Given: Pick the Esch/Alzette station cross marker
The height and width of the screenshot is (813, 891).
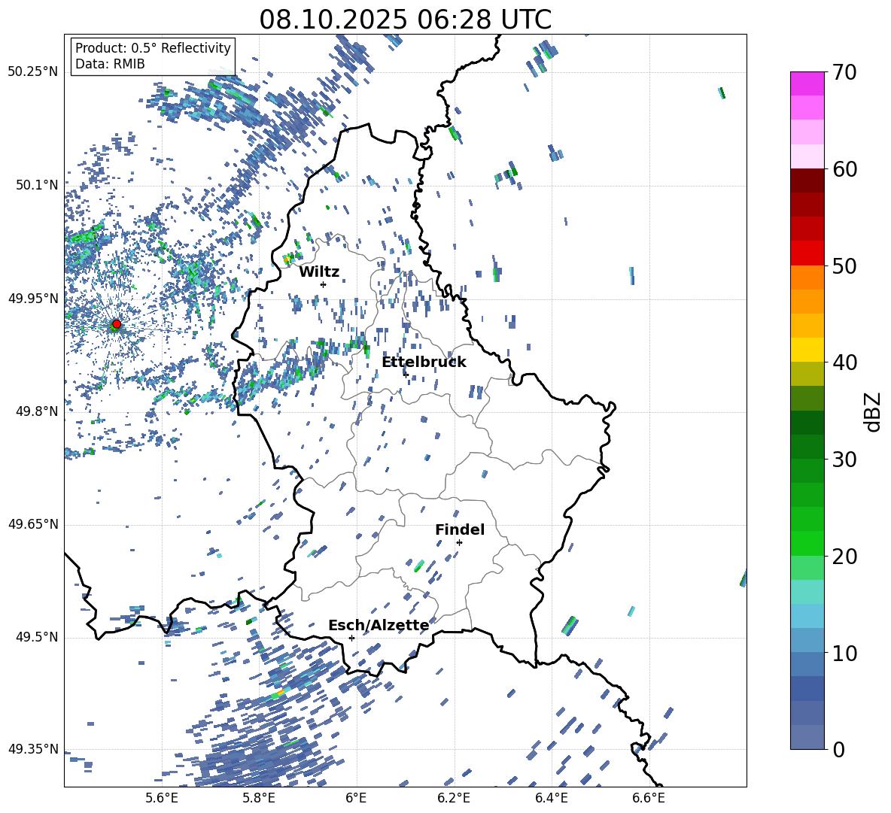Looking at the screenshot, I should (x=351, y=638).
